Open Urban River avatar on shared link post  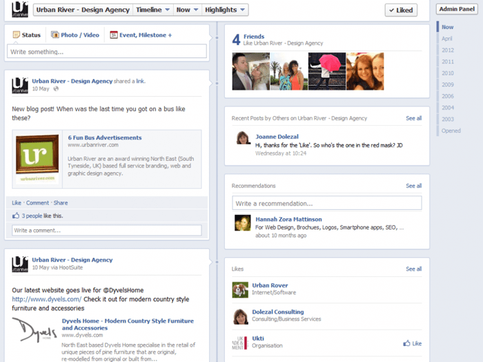pyautogui.click(x=20, y=85)
